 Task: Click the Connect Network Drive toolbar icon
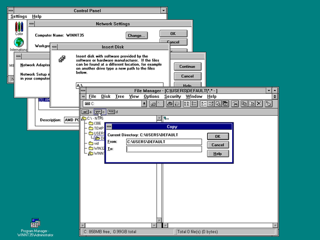(153, 104)
